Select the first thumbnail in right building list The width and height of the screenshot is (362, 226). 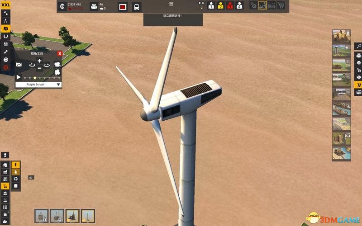point(342,36)
